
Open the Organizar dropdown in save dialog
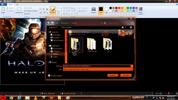pos(53,27)
